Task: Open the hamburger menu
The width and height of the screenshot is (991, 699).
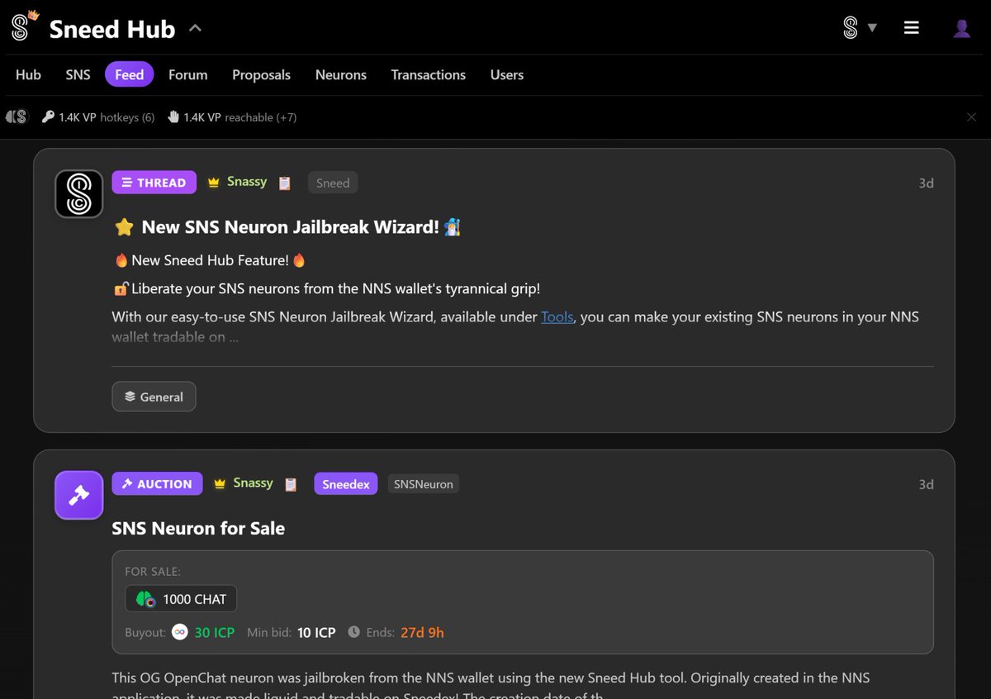Action: coord(912,28)
